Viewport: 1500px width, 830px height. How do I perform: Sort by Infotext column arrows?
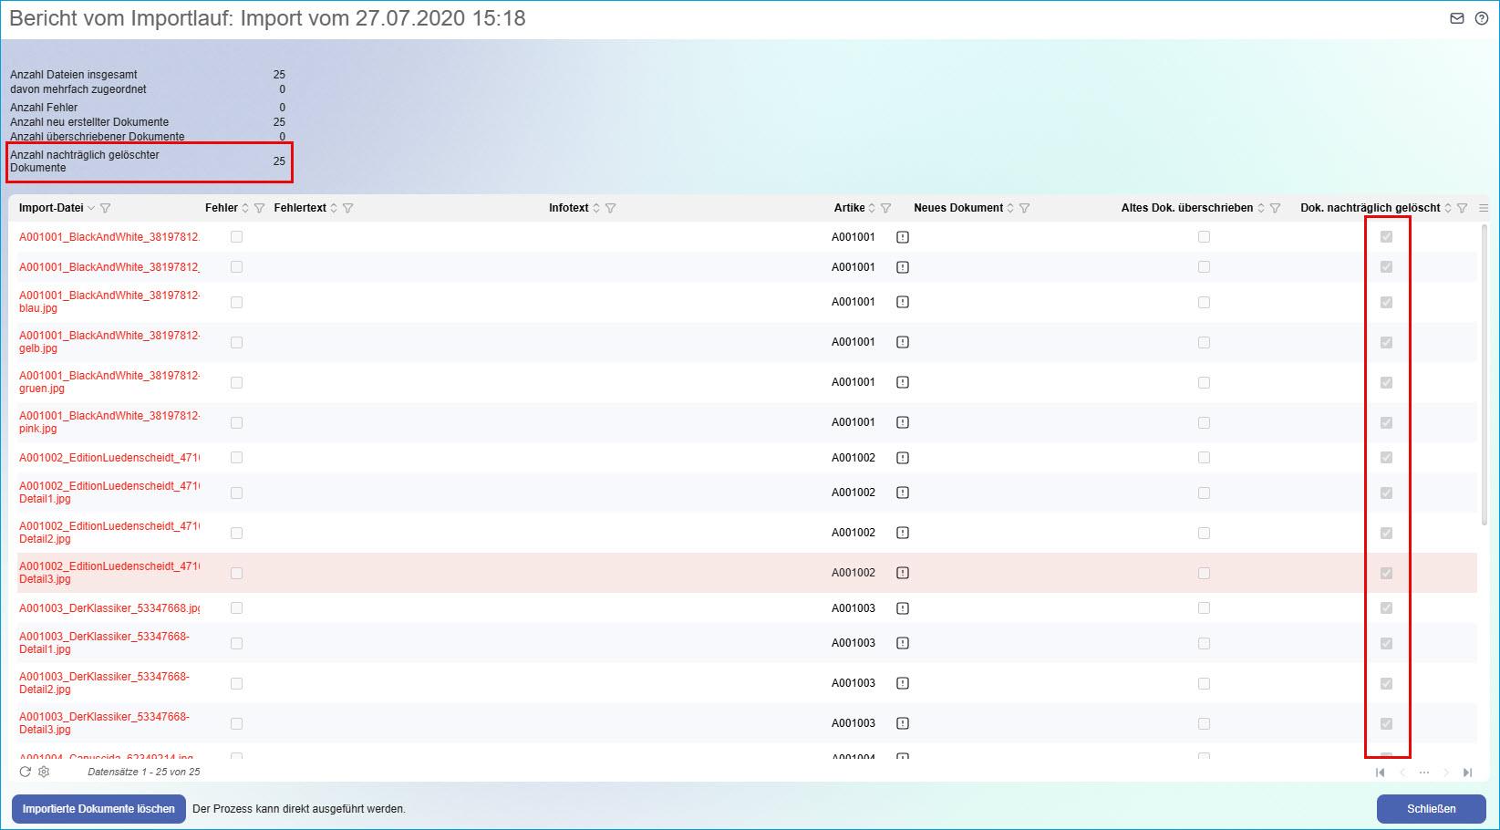[x=596, y=208]
